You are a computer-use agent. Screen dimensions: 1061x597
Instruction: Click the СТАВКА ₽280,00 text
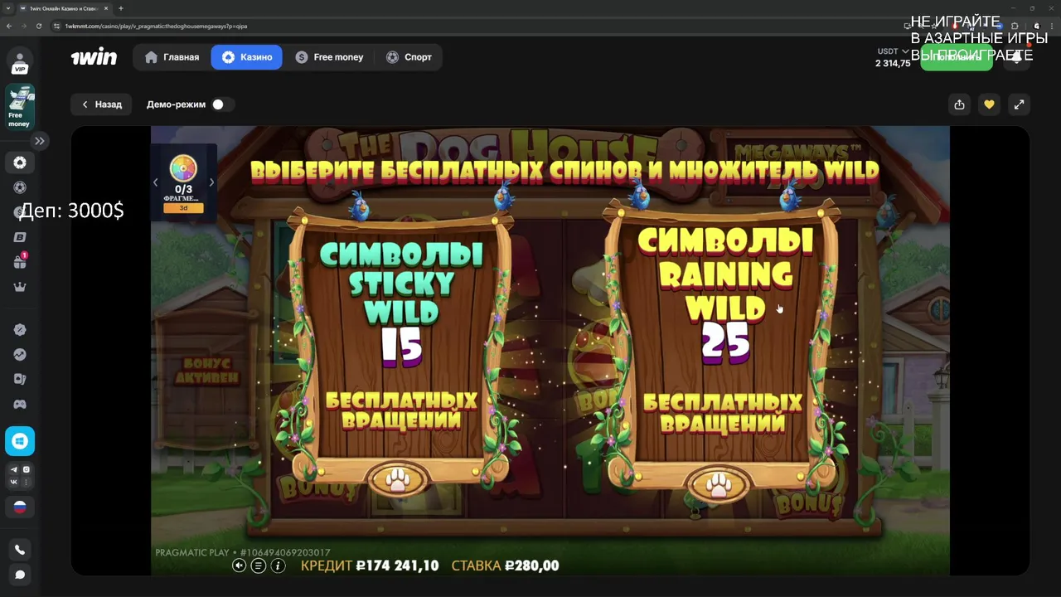click(505, 565)
